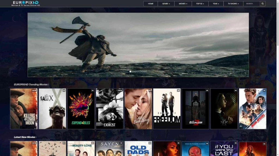Expand the YEAR dropdown menu
This screenshot has height=156, width=279.
(x=216, y=4)
